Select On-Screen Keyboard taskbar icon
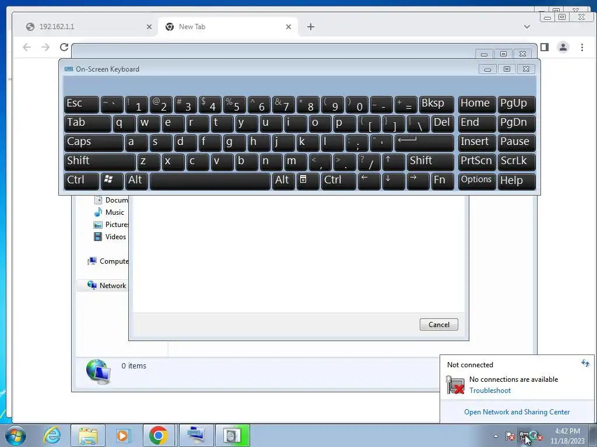Image resolution: width=597 pixels, height=447 pixels. coord(196,435)
